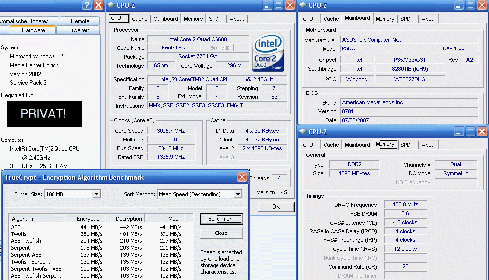The image size is (489, 280).
Task: Click the Core Voltage value 1.296 V
Action: 232,65
